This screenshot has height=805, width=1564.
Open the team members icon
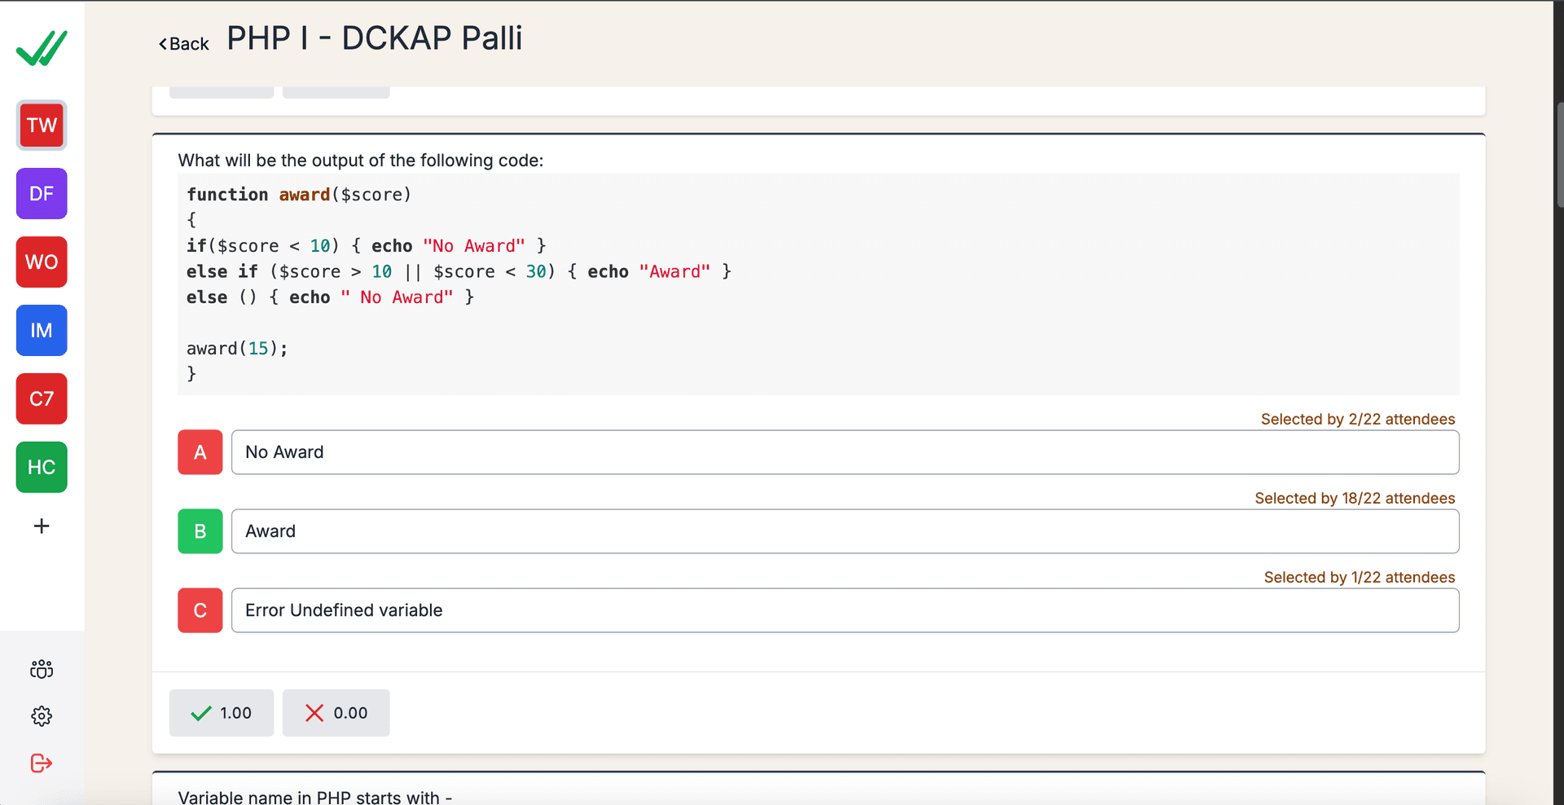[x=42, y=670]
